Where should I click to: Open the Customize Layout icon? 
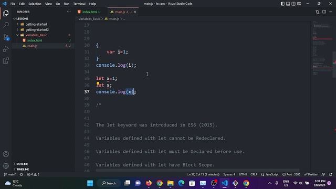click(x=299, y=4)
